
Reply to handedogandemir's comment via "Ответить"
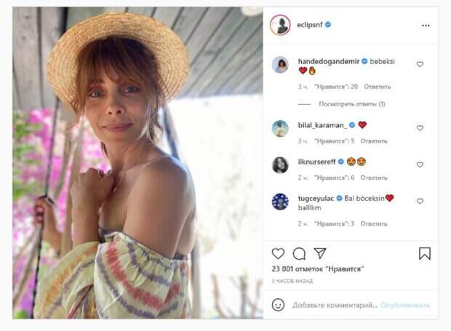coord(377,87)
